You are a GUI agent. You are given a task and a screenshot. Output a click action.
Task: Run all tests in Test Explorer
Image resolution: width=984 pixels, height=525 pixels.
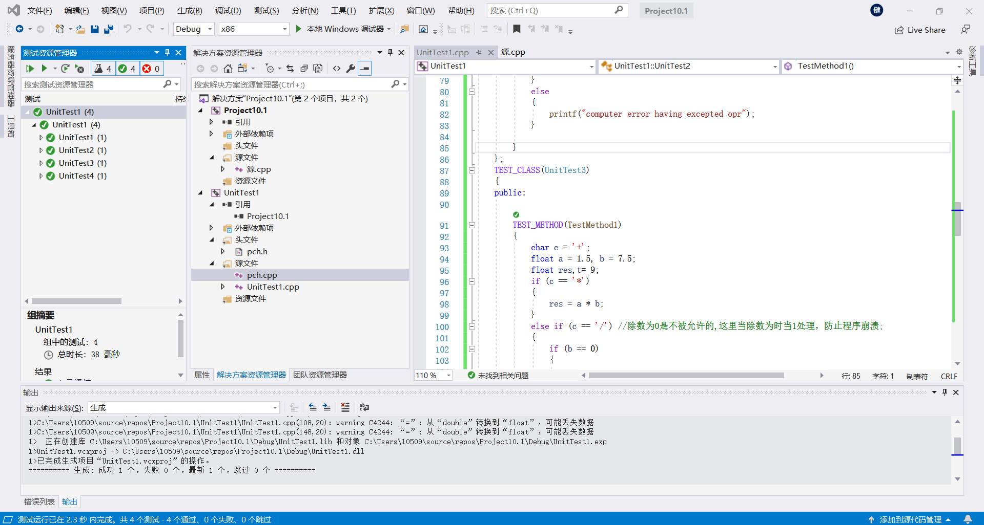coord(30,69)
